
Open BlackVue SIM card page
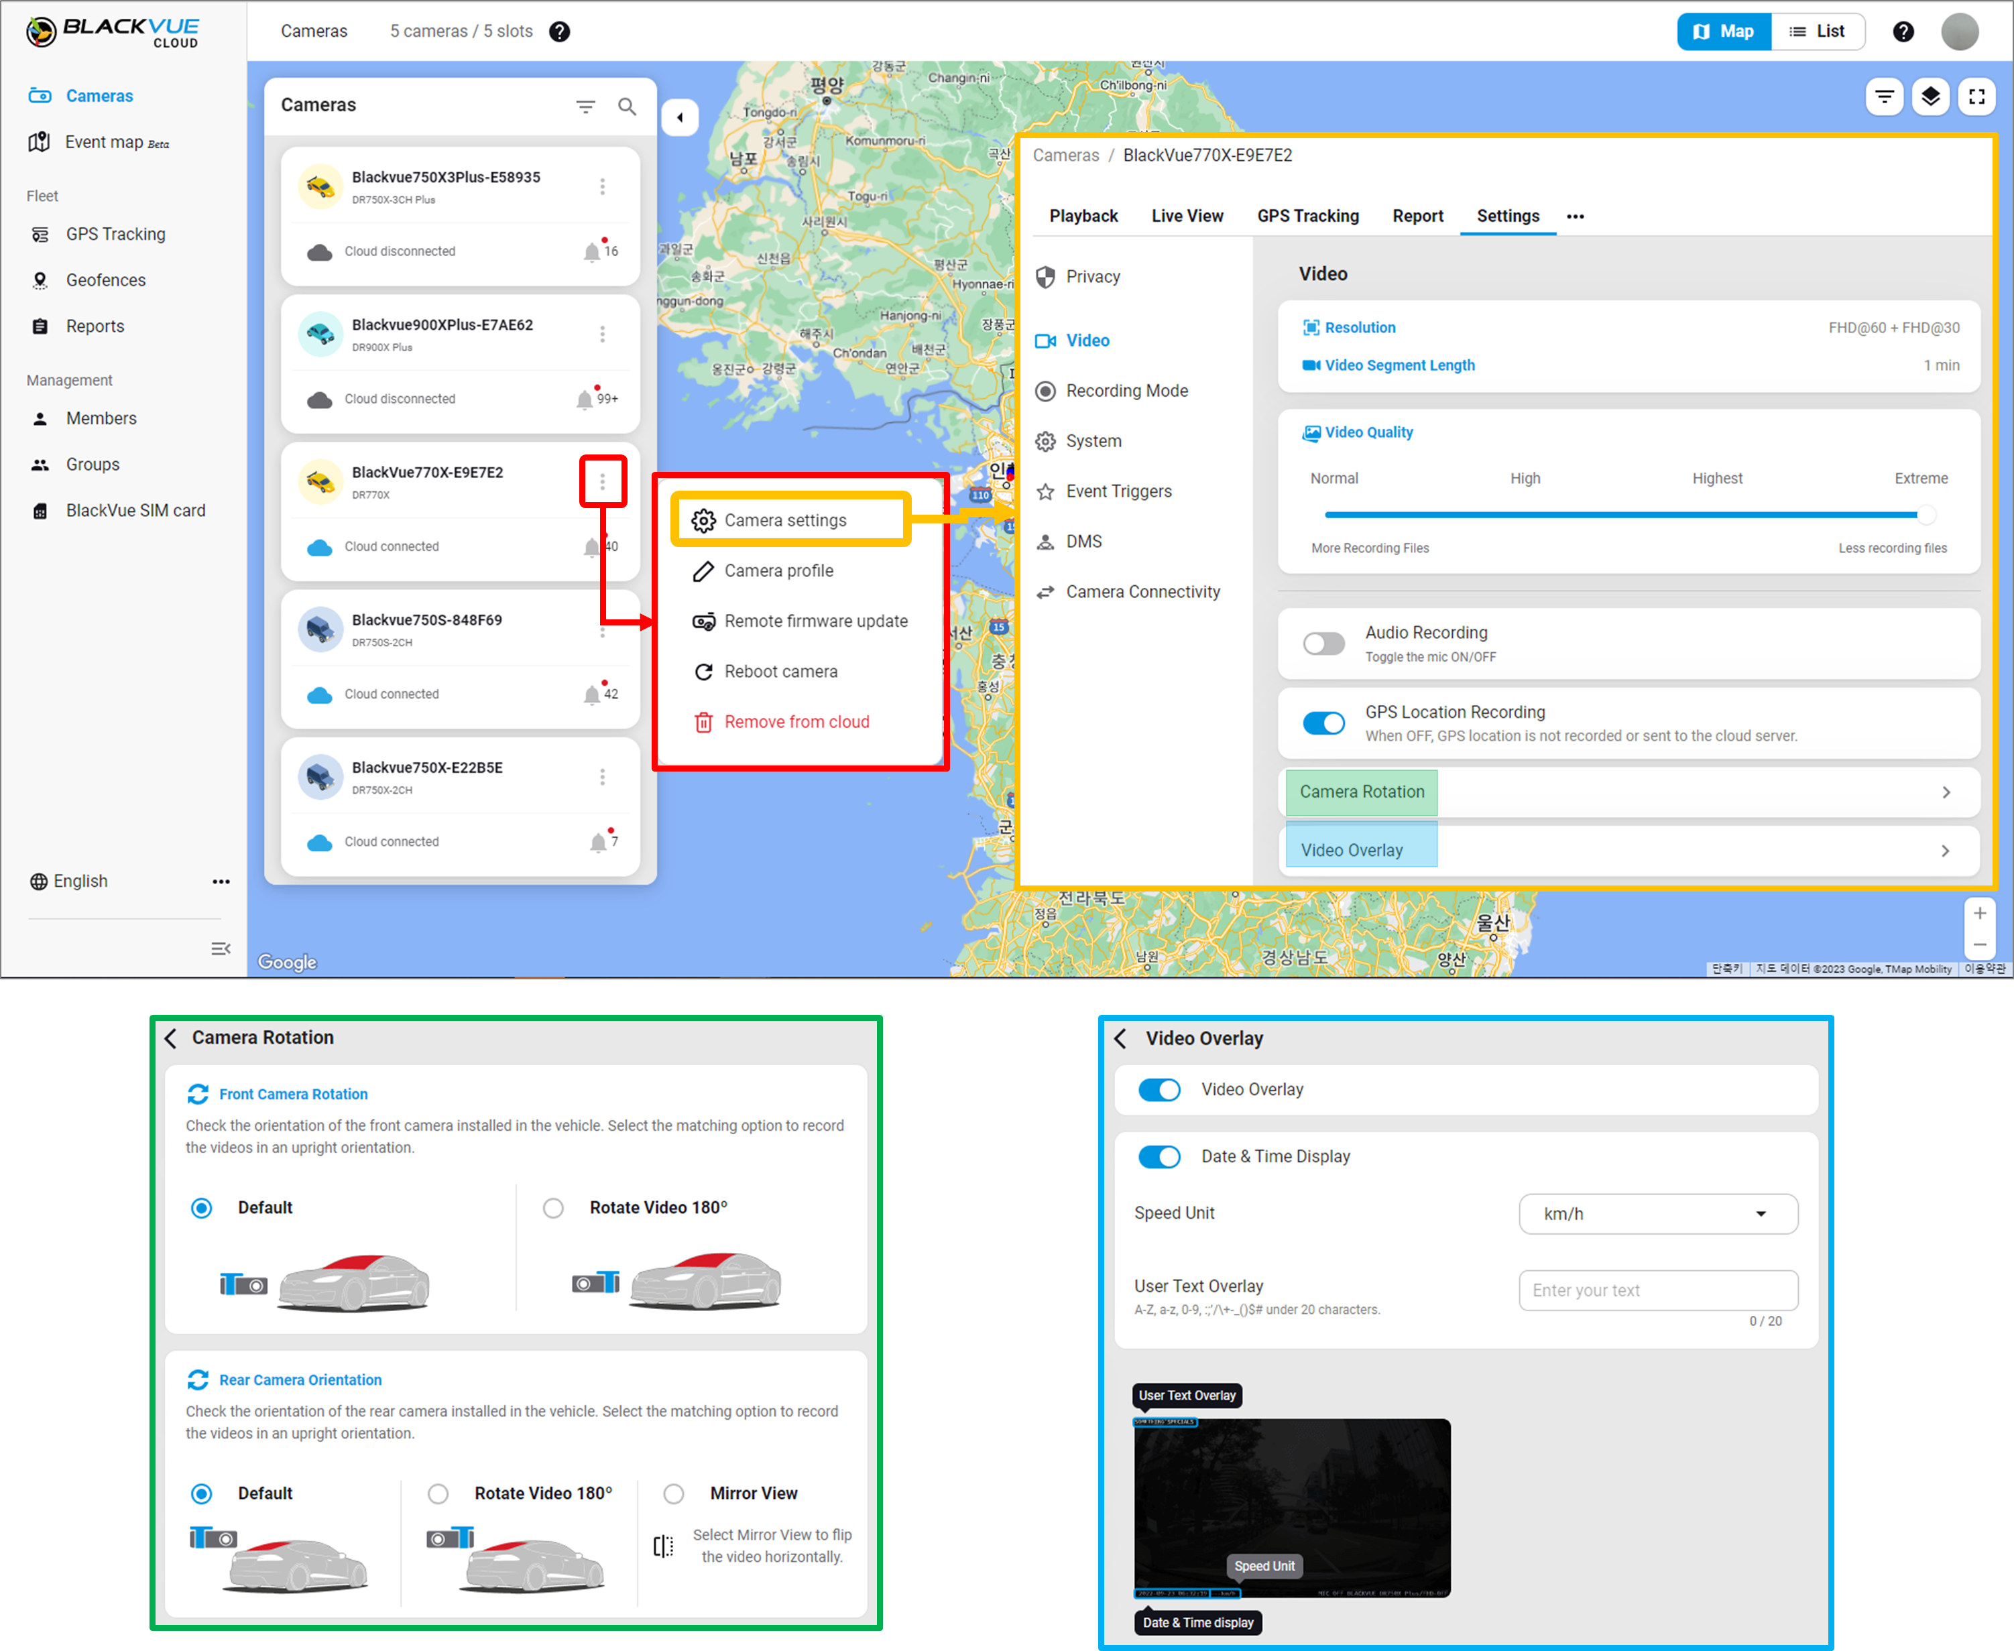[119, 511]
